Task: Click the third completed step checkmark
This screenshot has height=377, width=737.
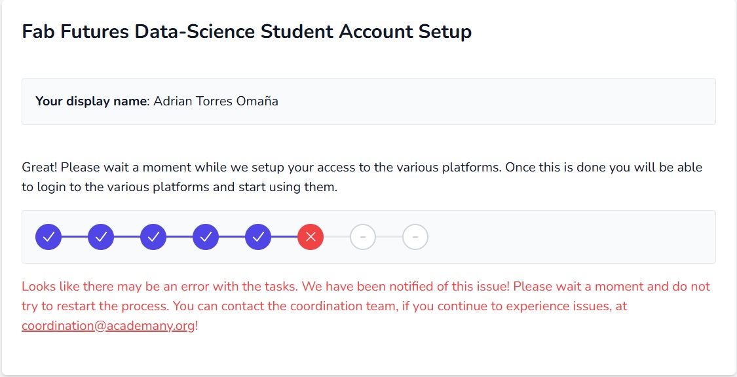Action: tap(153, 237)
